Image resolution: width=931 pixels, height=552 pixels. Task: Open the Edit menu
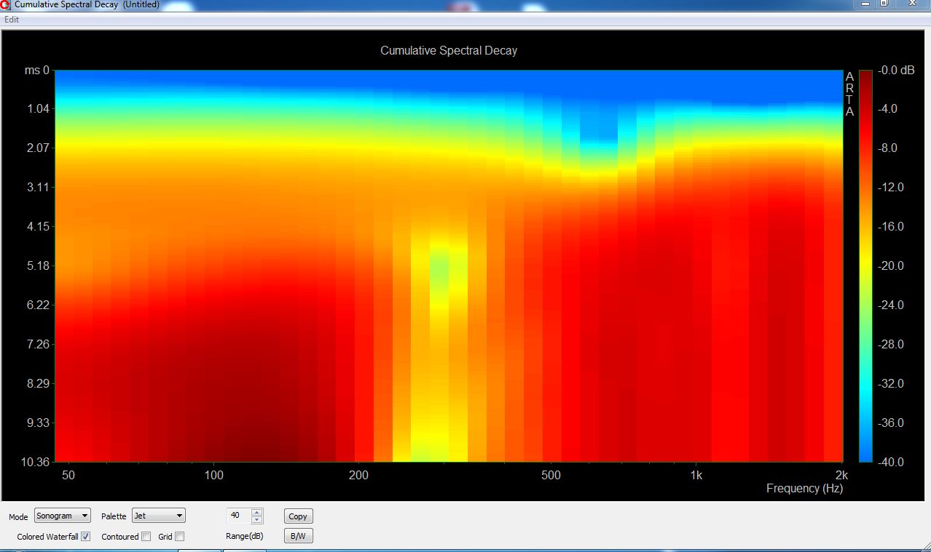click(12, 20)
